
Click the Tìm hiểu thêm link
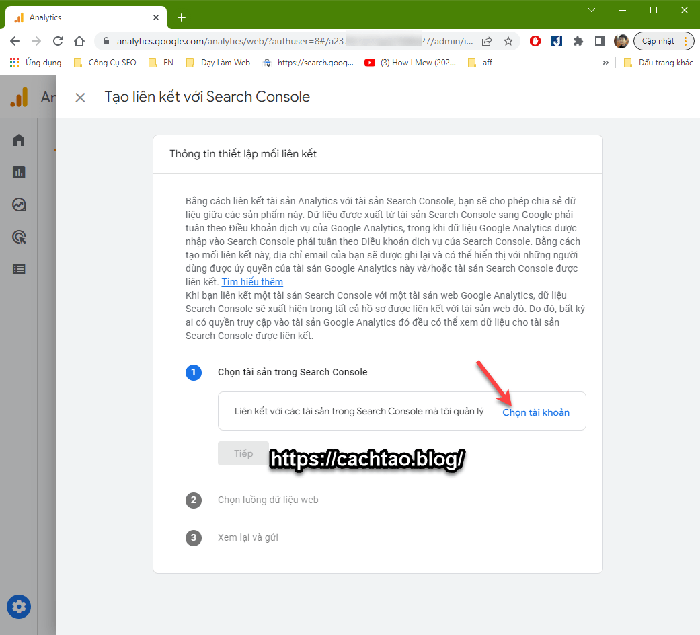pos(252,282)
